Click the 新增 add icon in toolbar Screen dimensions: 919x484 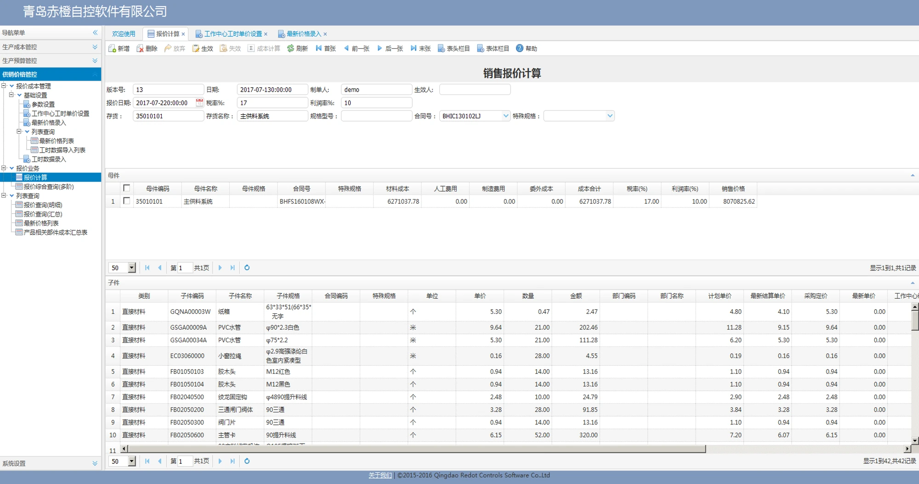[x=112, y=49]
